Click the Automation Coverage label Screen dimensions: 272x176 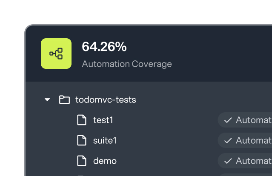click(127, 64)
